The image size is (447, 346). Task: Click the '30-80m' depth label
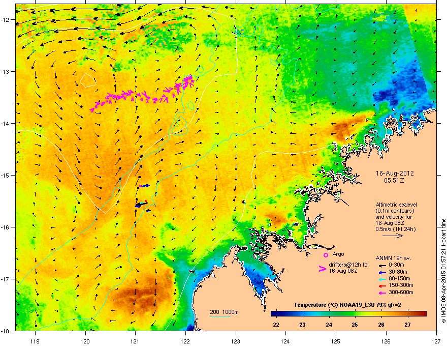398,272
